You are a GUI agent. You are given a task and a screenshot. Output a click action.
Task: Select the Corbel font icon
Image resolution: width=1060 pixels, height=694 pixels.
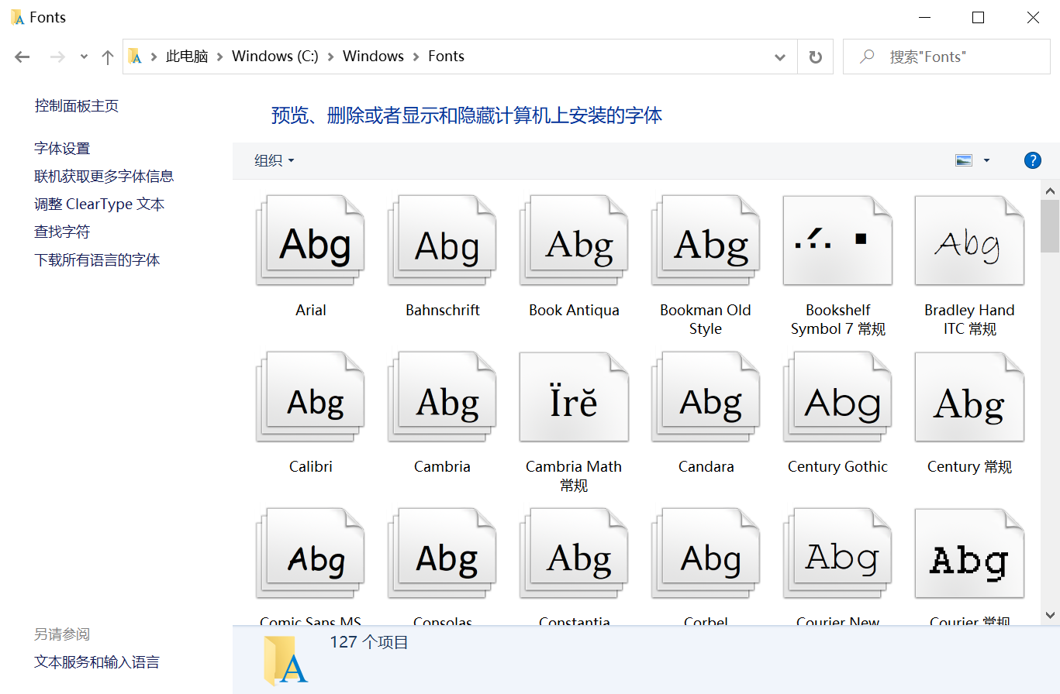(706, 554)
